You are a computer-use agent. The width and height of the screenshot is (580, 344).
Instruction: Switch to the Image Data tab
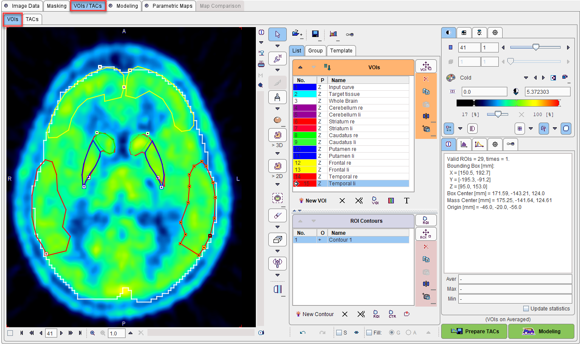(22, 6)
